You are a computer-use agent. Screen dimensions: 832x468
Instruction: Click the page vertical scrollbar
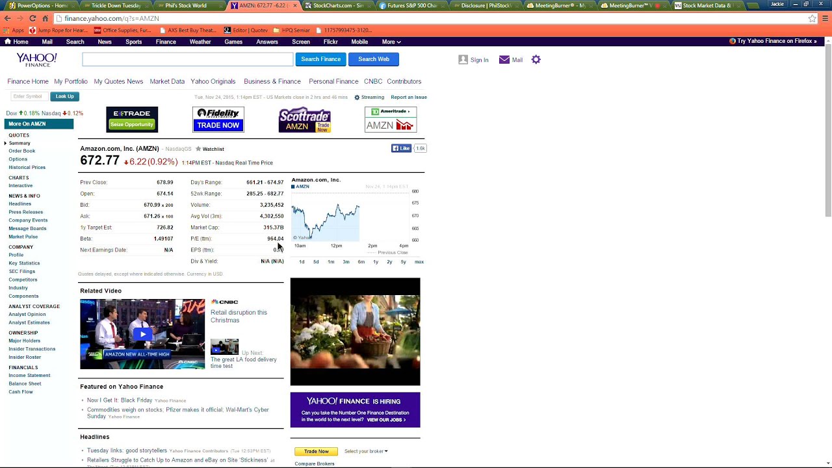pyautogui.click(x=828, y=130)
